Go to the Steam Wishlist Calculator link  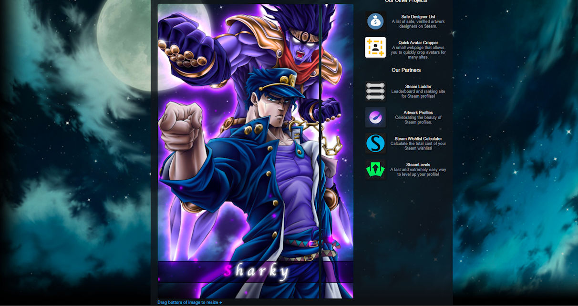(418, 139)
